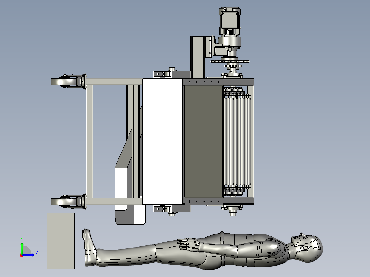Select the vertical motor mounting column
The image size is (370, 277).
pyautogui.click(x=198, y=57)
